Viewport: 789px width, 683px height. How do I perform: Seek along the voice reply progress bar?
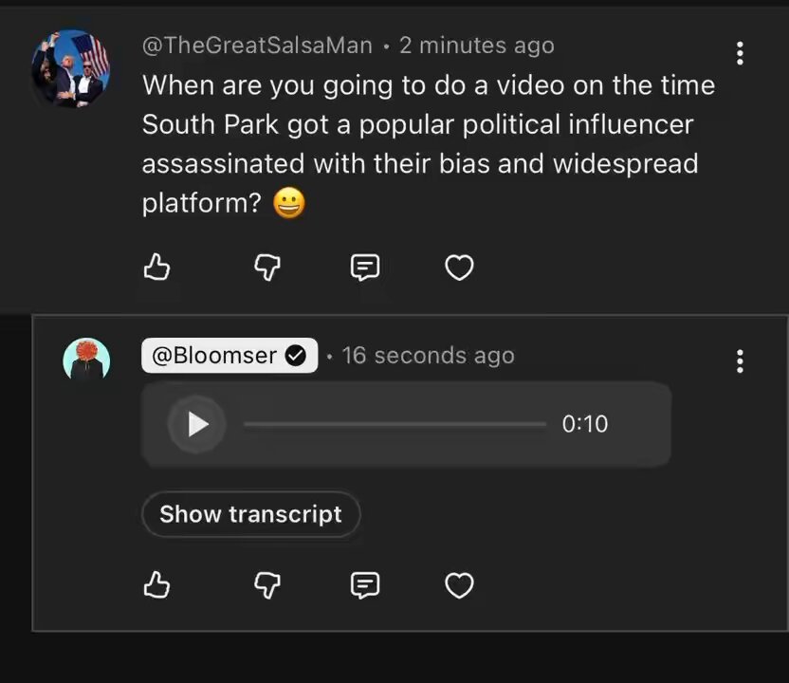[x=395, y=424]
